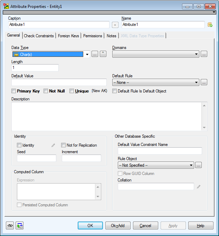Click Expression box scrollbar up arrow
This screenshot has height=236, width=219.
pyautogui.click(x=98, y=187)
